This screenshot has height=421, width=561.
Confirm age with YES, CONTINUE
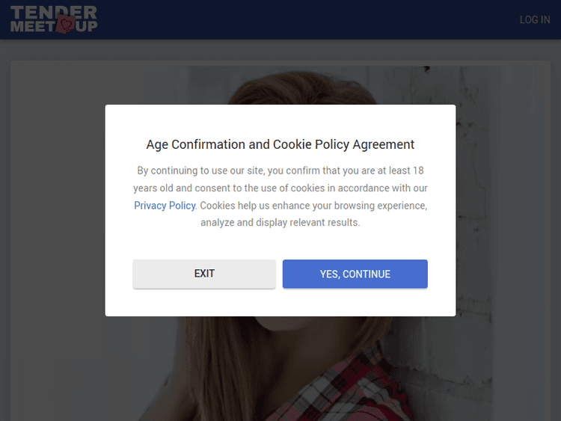(355, 274)
